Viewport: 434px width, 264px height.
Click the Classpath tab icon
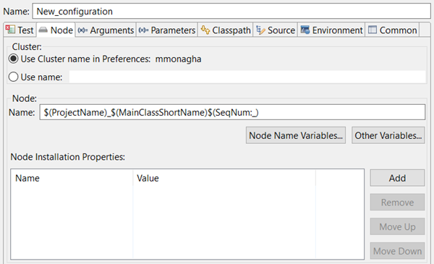(x=205, y=30)
